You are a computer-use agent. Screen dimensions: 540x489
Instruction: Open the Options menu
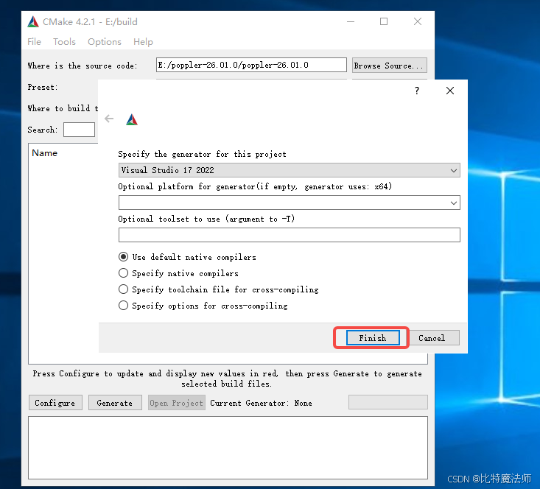click(105, 42)
